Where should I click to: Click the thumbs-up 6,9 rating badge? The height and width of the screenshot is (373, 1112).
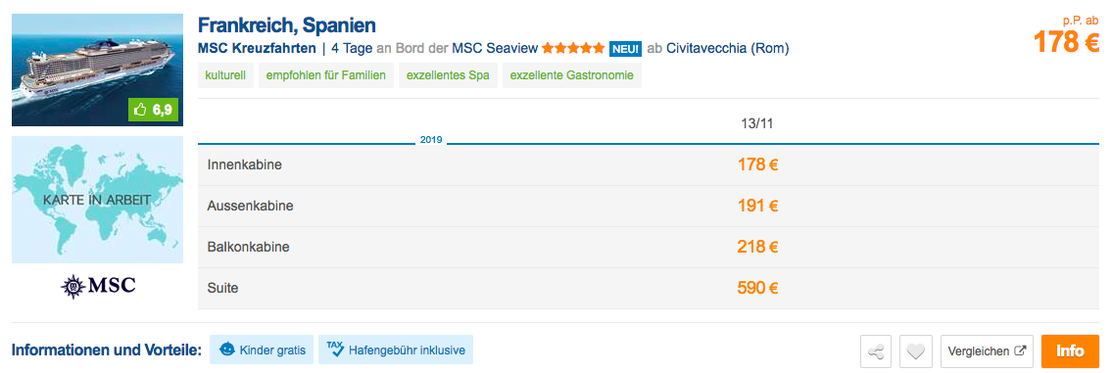click(153, 110)
